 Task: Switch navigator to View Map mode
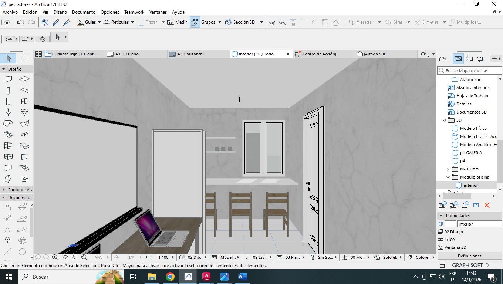pos(458,59)
